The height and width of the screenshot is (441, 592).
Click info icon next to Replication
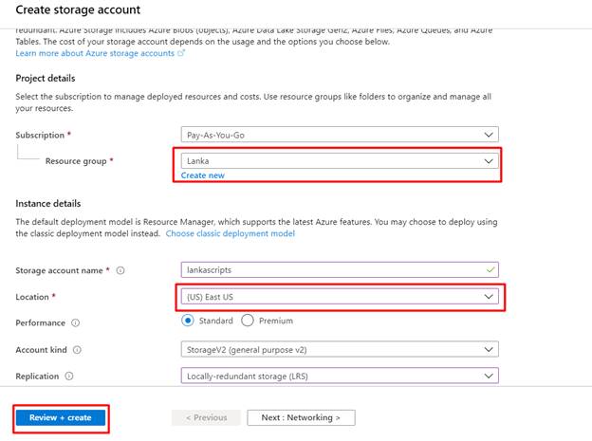(x=68, y=377)
